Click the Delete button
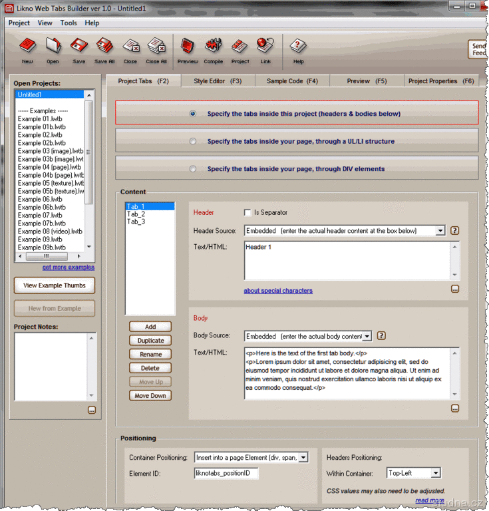The height and width of the screenshot is (511, 489). pyautogui.click(x=150, y=368)
